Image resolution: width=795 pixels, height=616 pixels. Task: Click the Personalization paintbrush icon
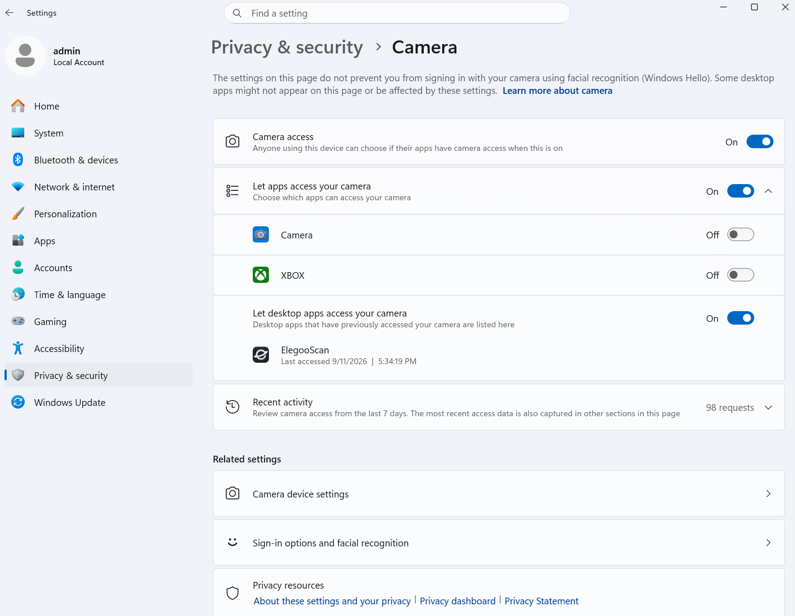(x=18, y=214)
